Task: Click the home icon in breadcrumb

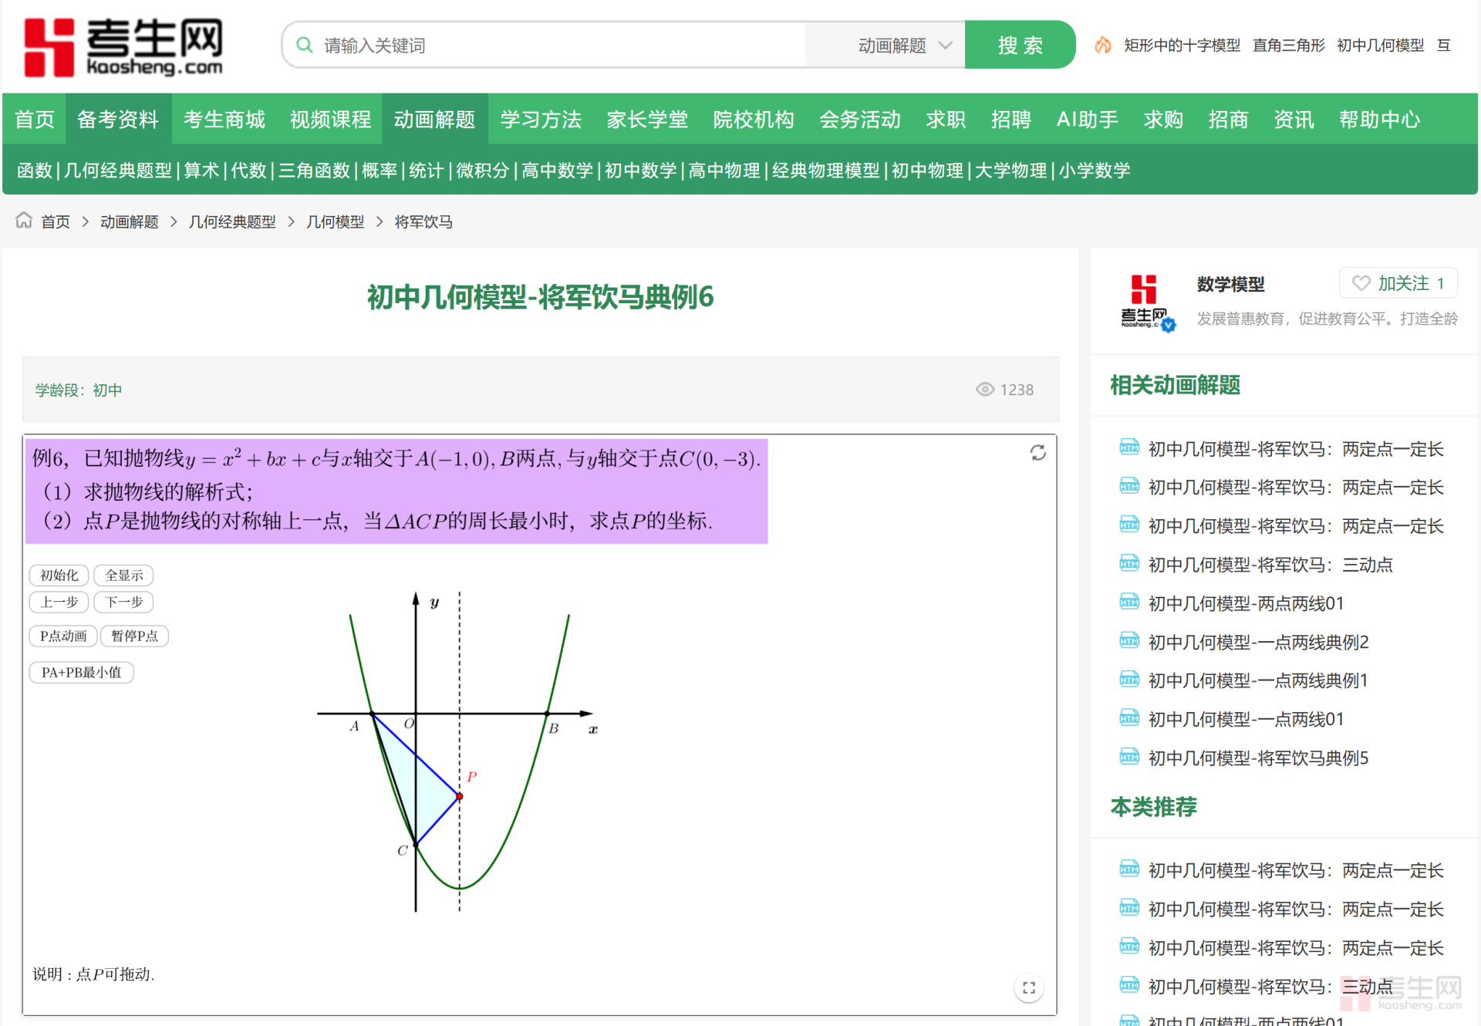Action: click(24, 221)
